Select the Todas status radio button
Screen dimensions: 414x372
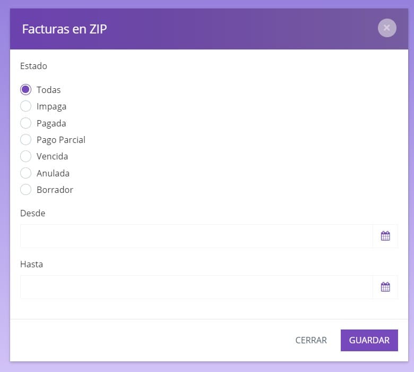[25, 90]
